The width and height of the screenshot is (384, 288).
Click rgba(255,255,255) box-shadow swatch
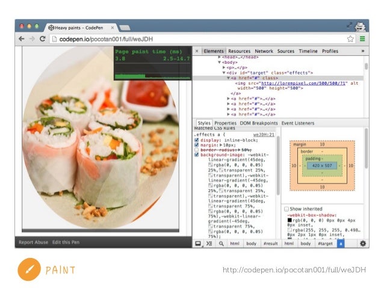[290, 230]
